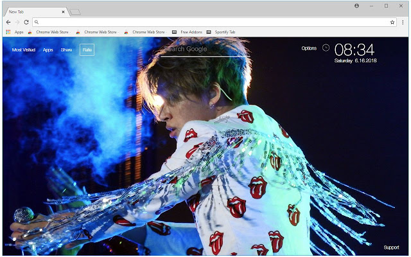
Task: Click the Search Google field
Action: coord(205,49)
